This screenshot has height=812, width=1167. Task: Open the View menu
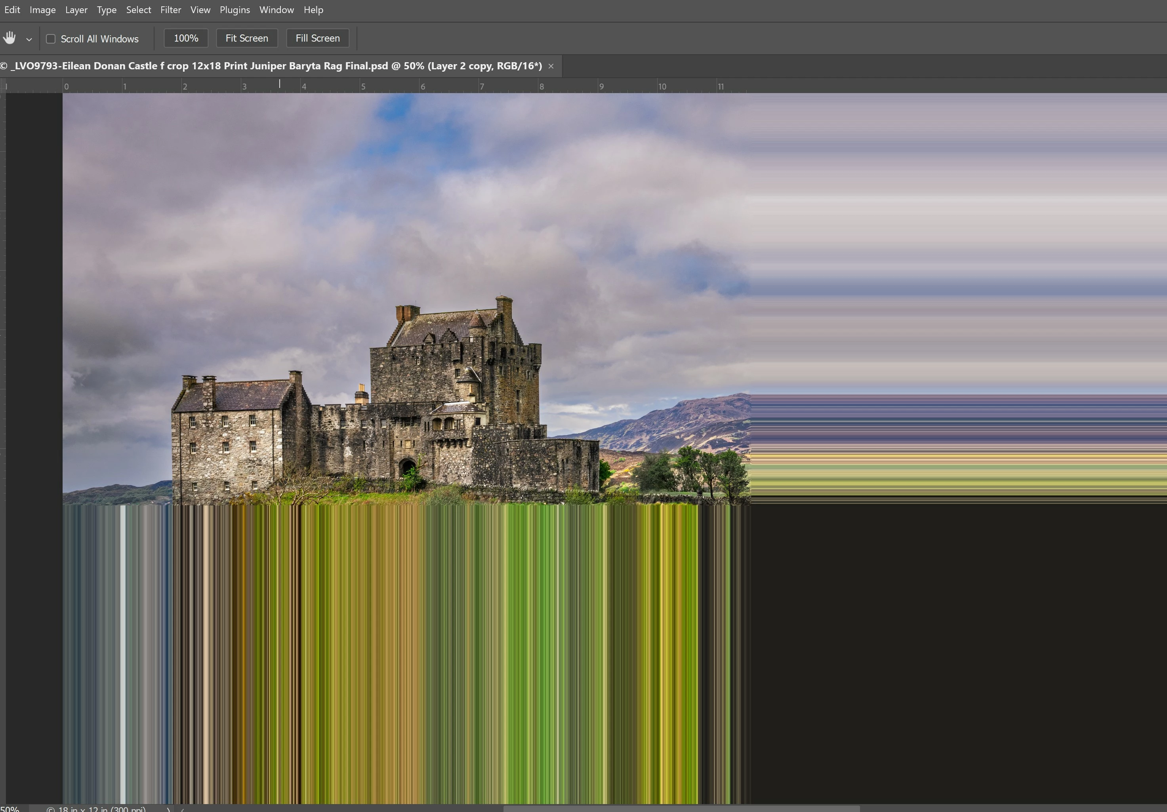[x=200, y=10]
